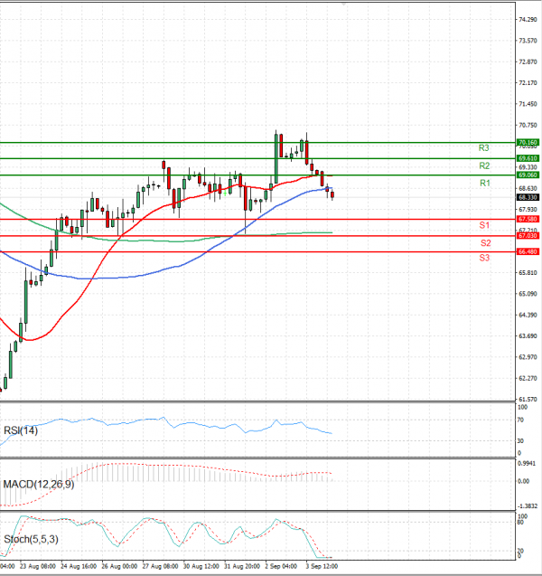Click the 27 Aug 08:00 time label
This screenshot has width=542, height=576.
coord(160,566)
